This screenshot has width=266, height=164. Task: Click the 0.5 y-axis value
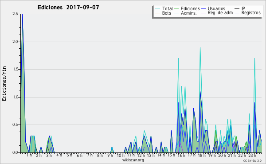pos(15,125)
